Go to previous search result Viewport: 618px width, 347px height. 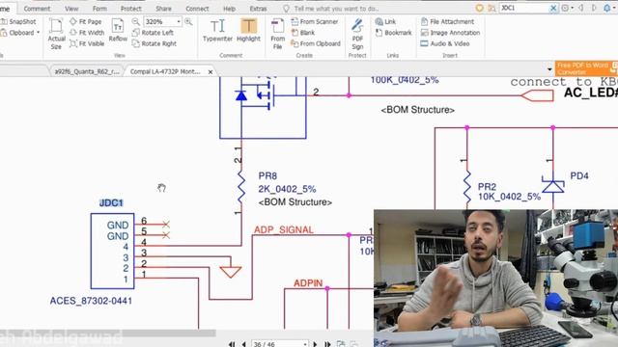click(581, 8)
